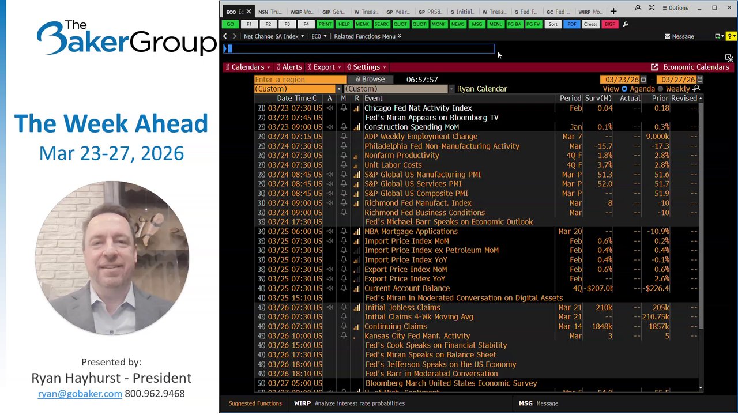This screenshot has width=738, height=415.
Task: Click the bell for Continuing Claims row
Action: tap(344, 326)
